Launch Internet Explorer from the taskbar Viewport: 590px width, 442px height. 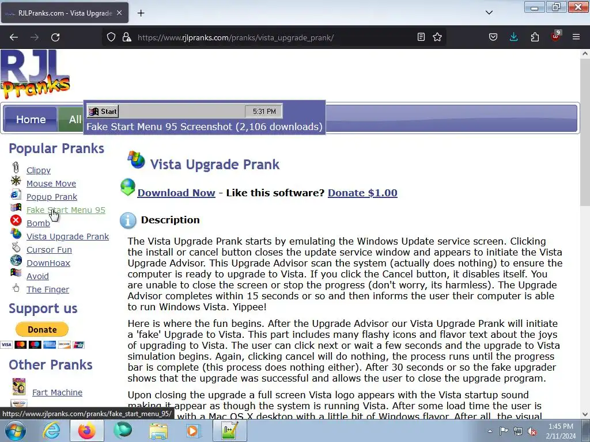(51, 430)
